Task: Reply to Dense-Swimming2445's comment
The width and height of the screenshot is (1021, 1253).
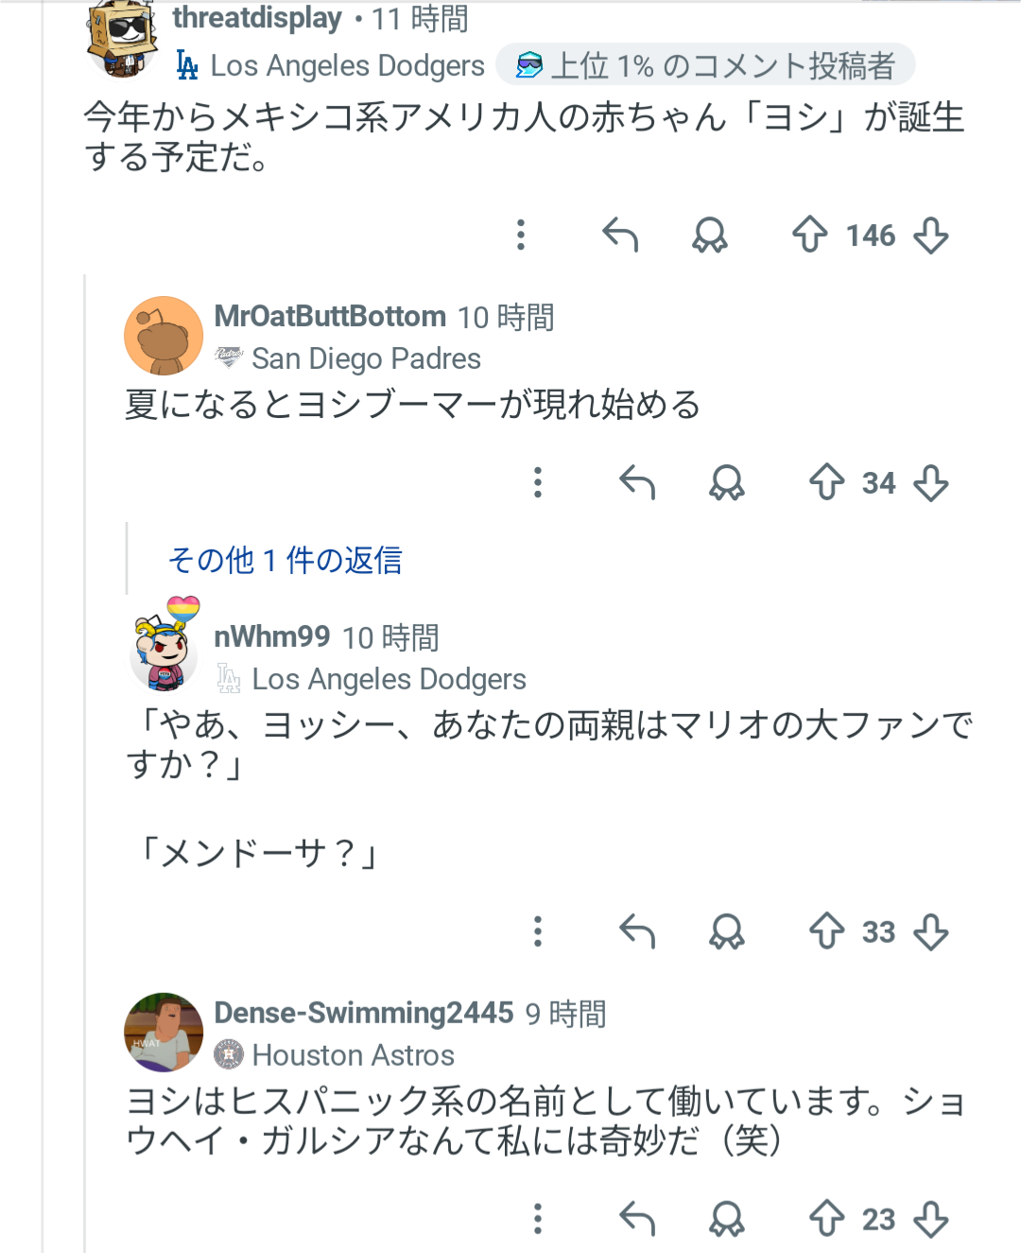Action: (x=637, y=1219)
